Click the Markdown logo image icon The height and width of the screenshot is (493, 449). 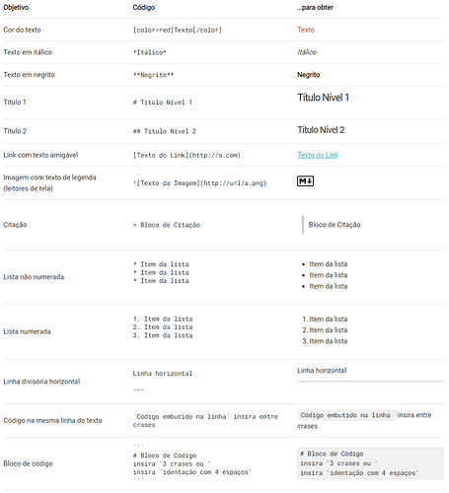point(305,181)
